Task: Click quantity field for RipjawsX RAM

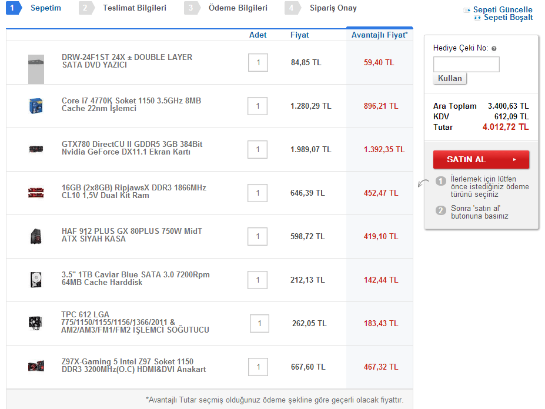Action: [x=258, y=193]
